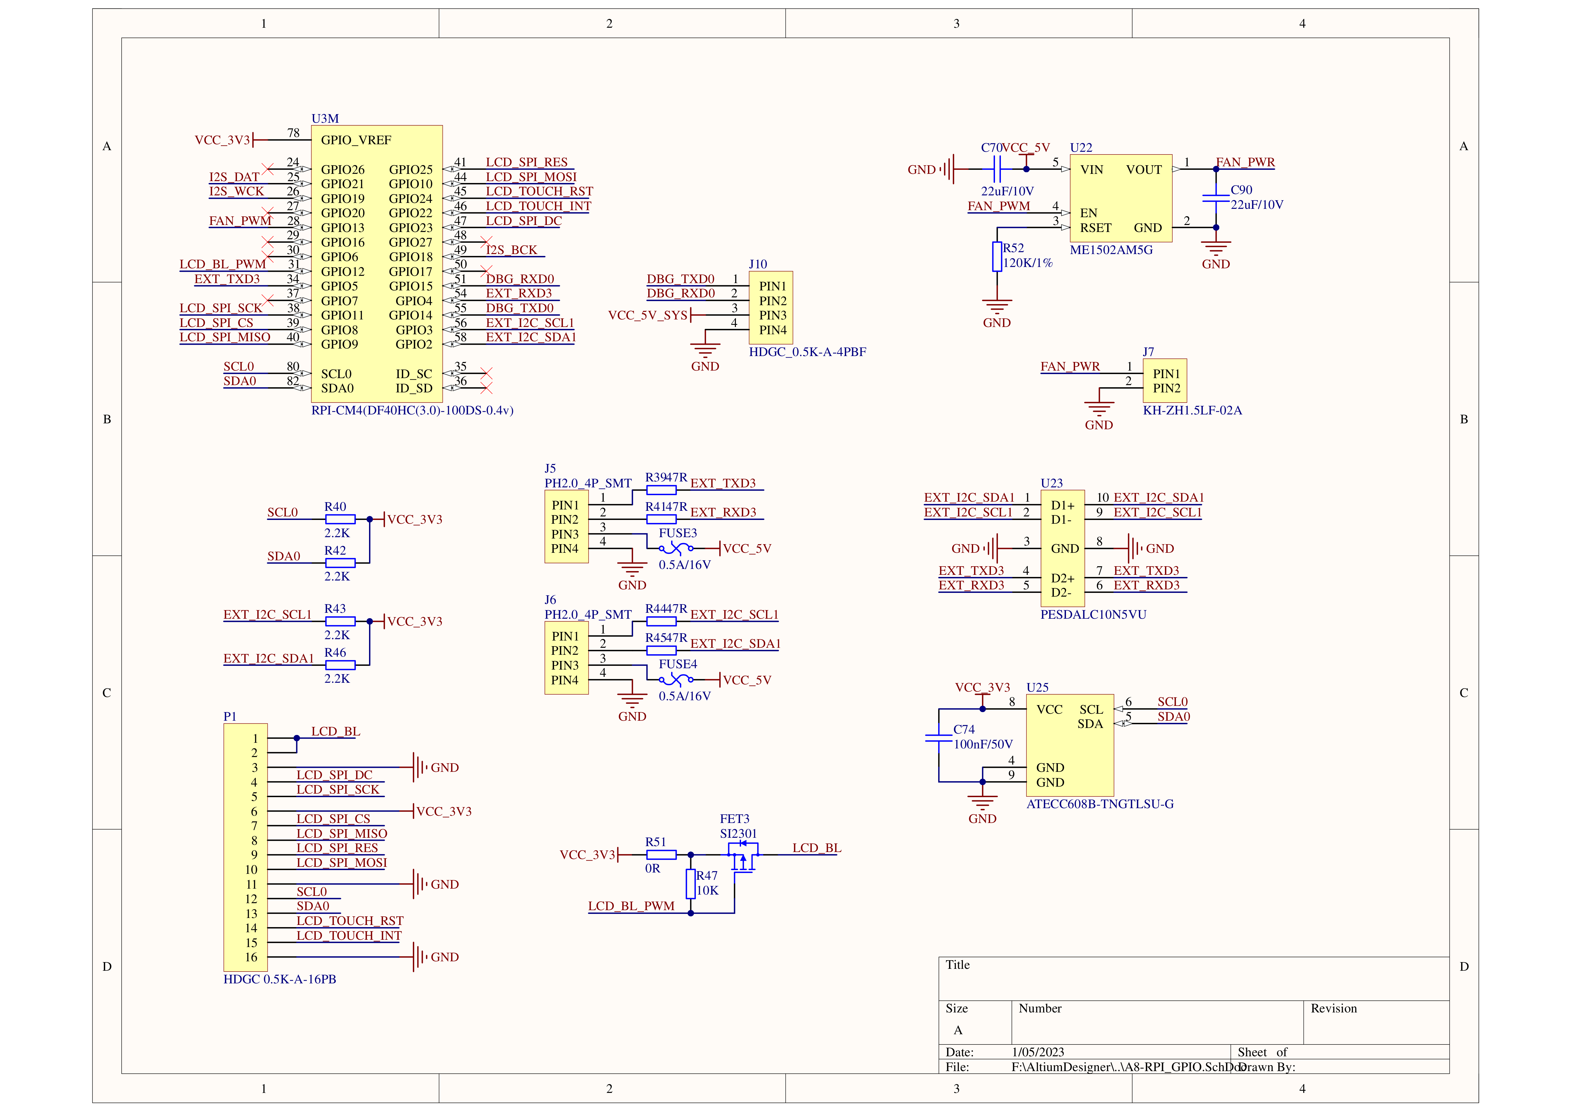
Task: Click the 10K resistor value
Action: (708, 890)
